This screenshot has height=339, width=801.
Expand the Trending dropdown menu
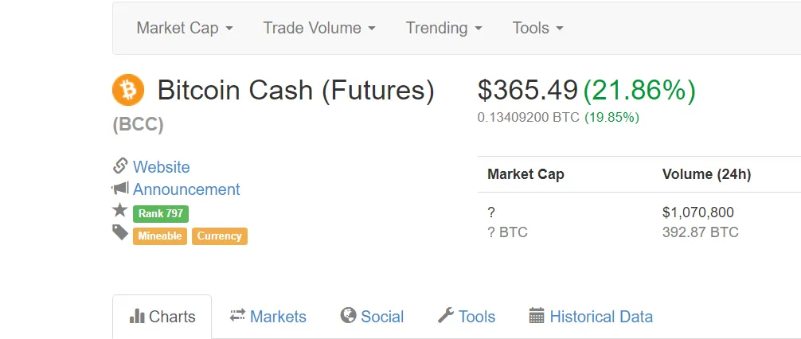click(x=444, y=28)
